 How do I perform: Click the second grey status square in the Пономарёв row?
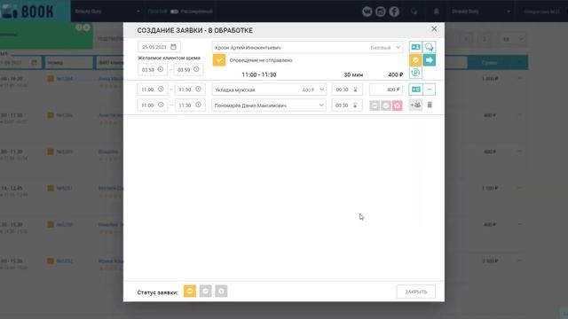tap(386, 105)
